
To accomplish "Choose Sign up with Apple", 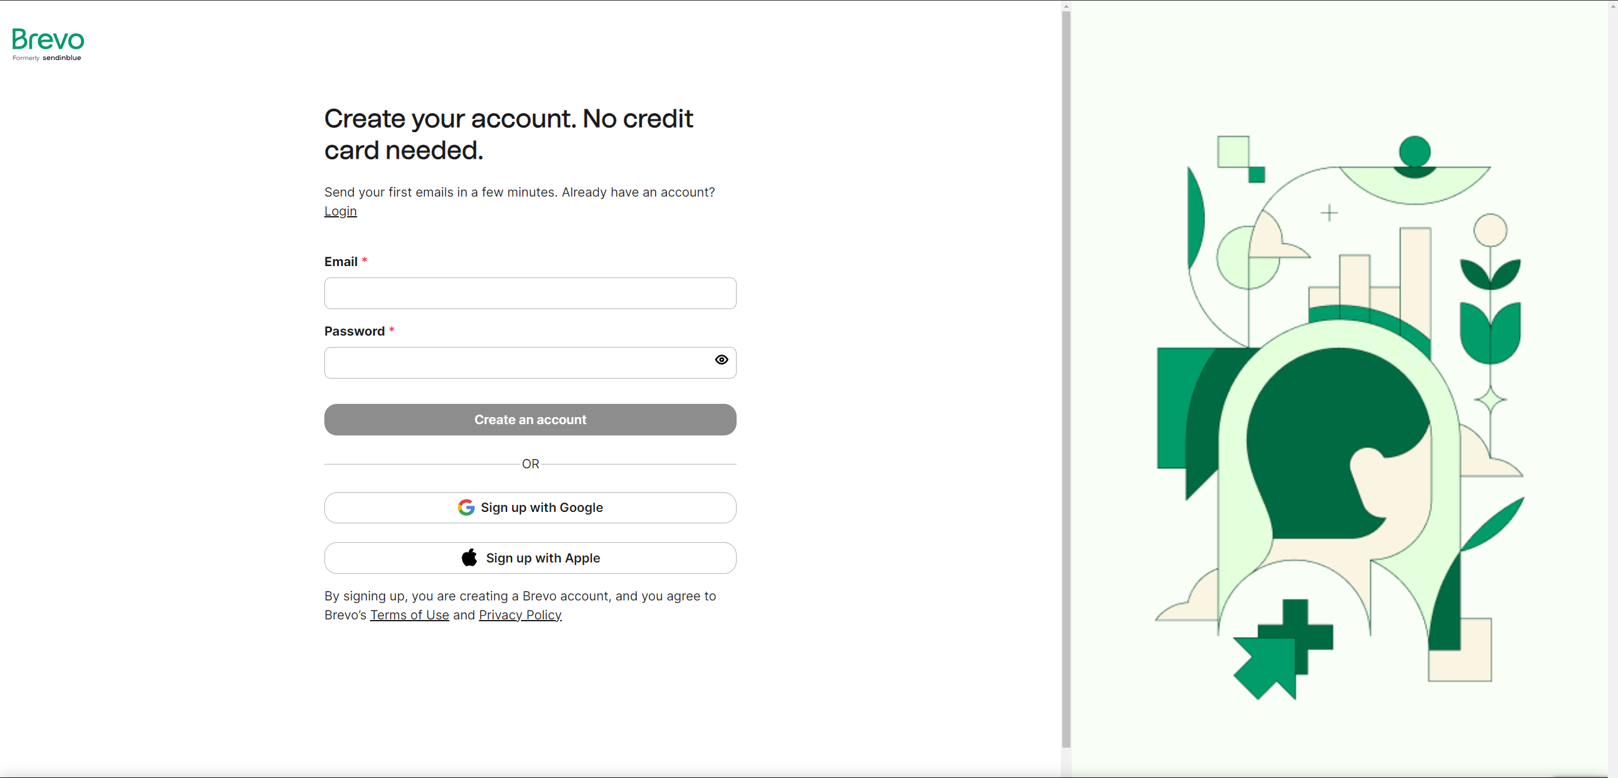I will point(530,557).
